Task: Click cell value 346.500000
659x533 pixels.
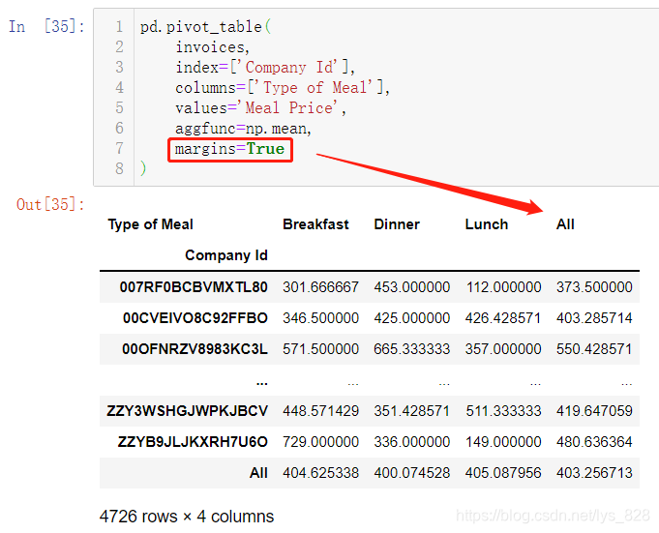Action: point(320,318)
